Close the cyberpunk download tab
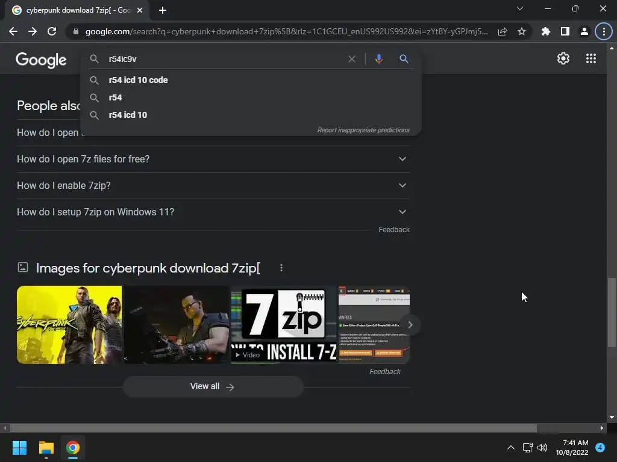Image resolution: width=617 pixels, height=462 pixels. [x=140, y=11]
